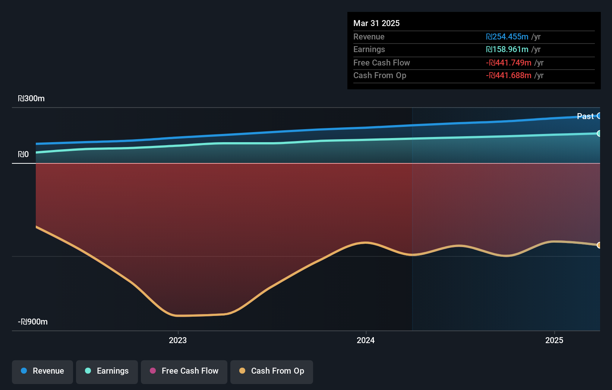Select the yellow Cash From Op legend dot
This screenshot has height=390, width=612.
point(242,371)
